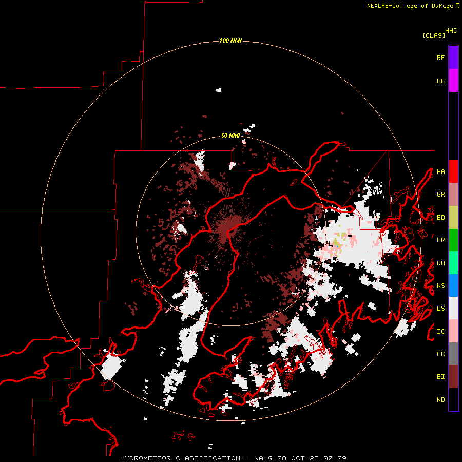Select the dark green HR legend swatch
462x462 pixels.
pos(453,240)
